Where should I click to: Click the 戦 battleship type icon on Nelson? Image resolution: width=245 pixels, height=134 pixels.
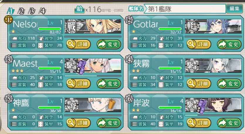click(71, 26)
